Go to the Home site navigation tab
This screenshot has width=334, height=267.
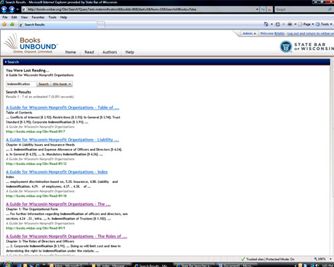point(71,52)
